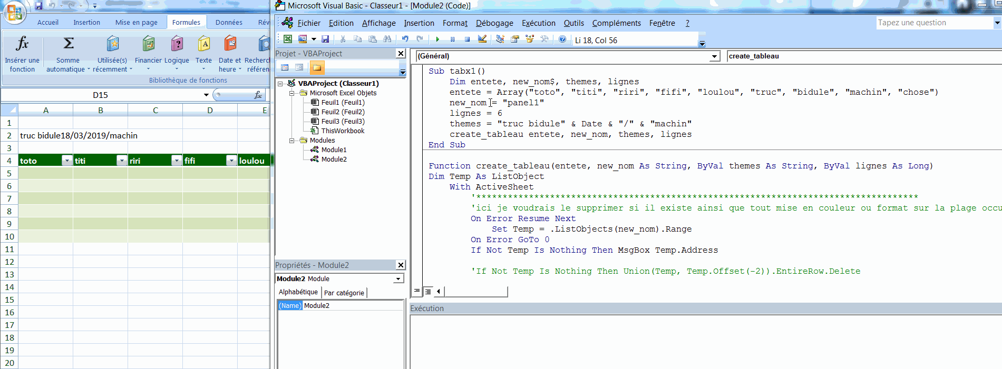Undo the last edit in VBA editor
Viewport: 1002px width, 369px height.
pyautogui.click(x=405, y=39)
